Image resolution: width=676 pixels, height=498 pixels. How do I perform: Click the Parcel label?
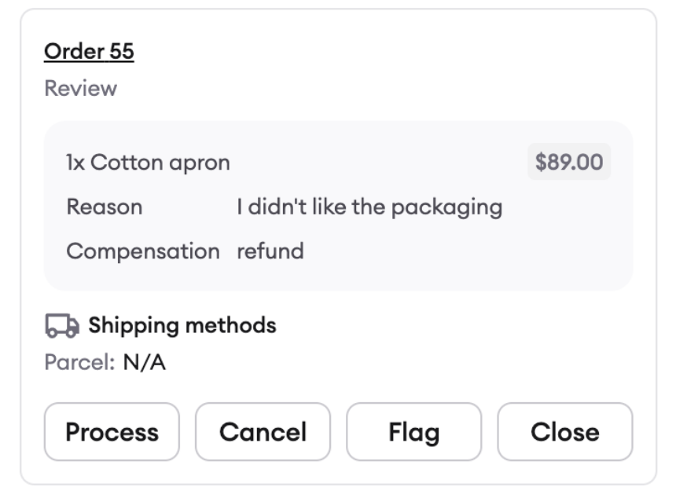pos(79,362)
